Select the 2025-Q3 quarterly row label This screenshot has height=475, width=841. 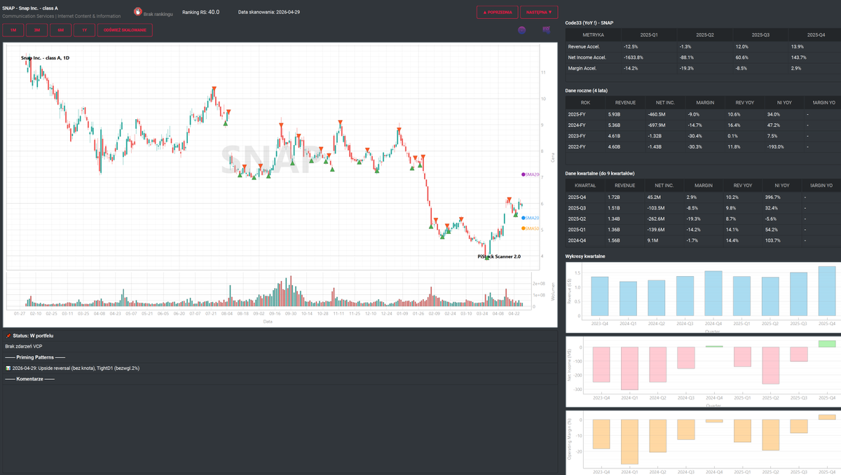[576, 208]
